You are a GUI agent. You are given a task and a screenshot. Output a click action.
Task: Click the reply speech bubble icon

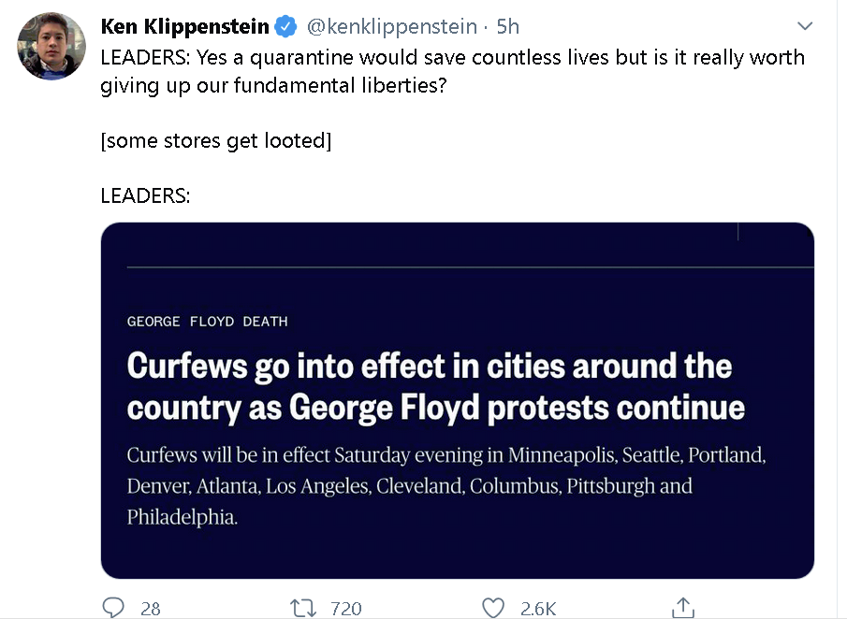(113, 608)
